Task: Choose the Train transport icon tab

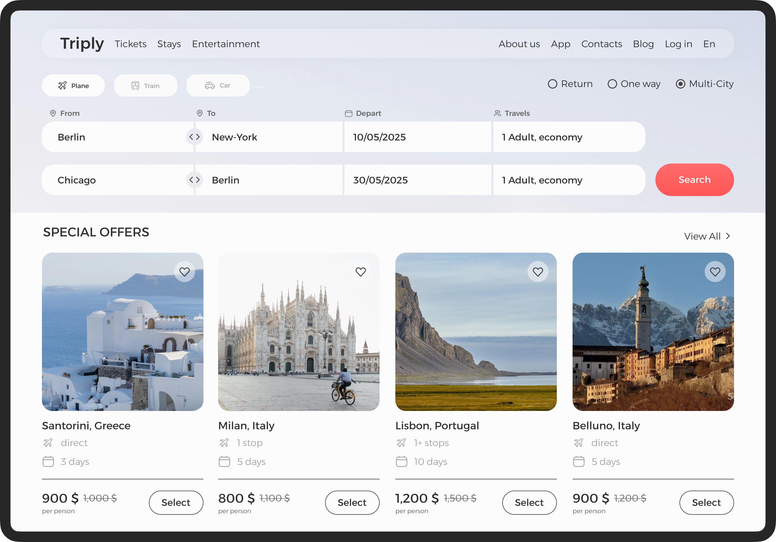Action: click(146, 85)
